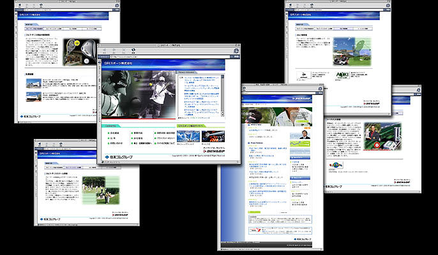Click the DUNLOP logo in the bottom-left window
Image resolution: width=438 pixels, height=255 pixels.
point(120,215)
